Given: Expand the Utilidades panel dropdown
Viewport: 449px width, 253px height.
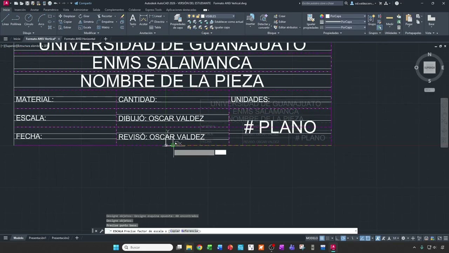Looking at the screenshot, I should 393,33.
